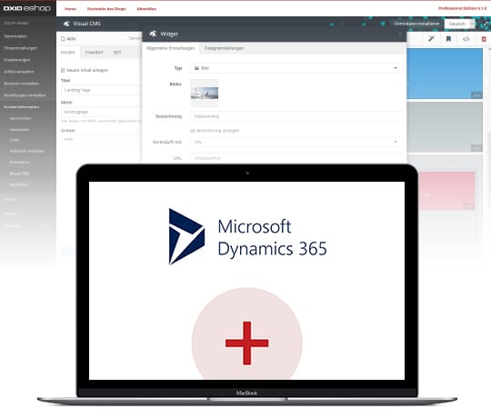This screenshot has width=491, height=418.
Task: Open the Typ dropdown showing Bild
Action: [296, 68]
